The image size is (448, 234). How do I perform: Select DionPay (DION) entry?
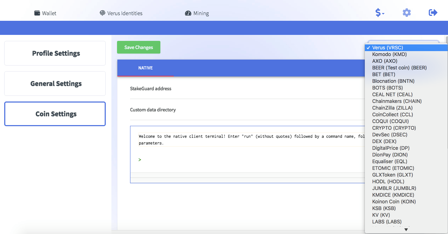(406, 155)
